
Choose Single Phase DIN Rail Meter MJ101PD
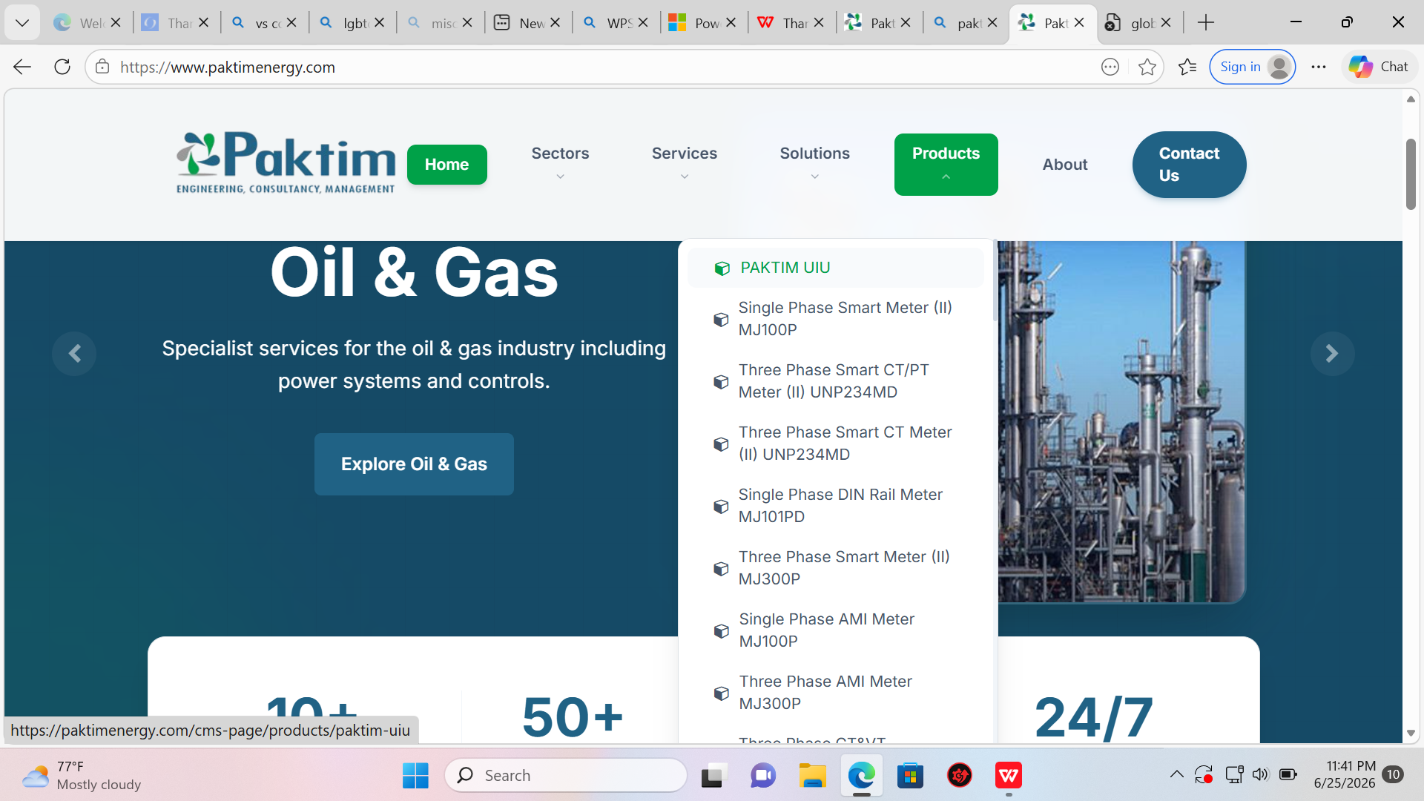[835, 505]
